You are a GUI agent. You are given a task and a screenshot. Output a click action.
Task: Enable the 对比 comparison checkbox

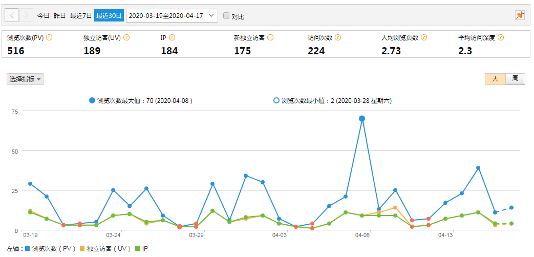[x=226, y=16]
